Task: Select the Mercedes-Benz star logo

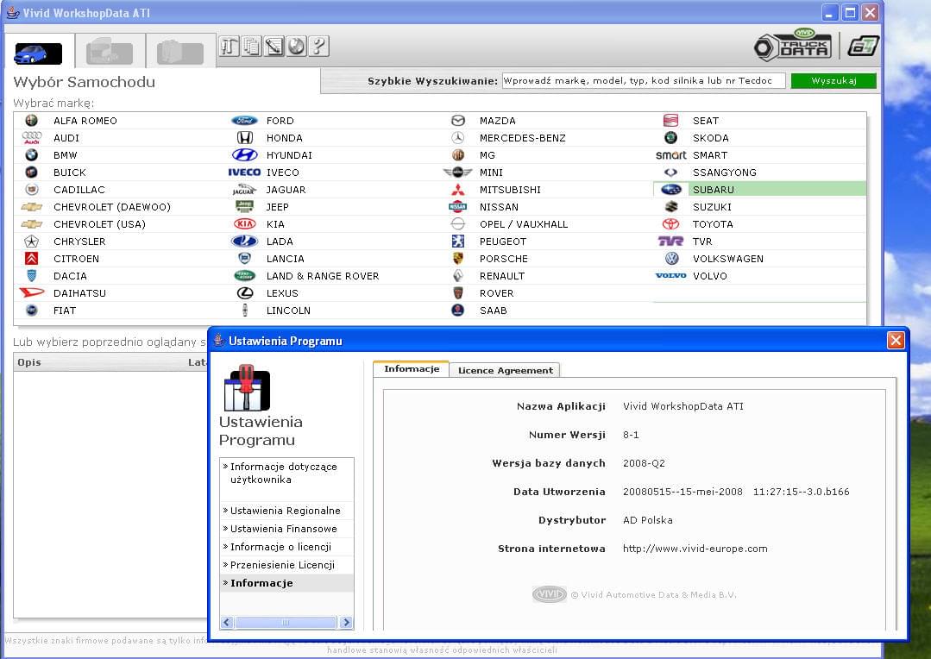Action: 458,138
